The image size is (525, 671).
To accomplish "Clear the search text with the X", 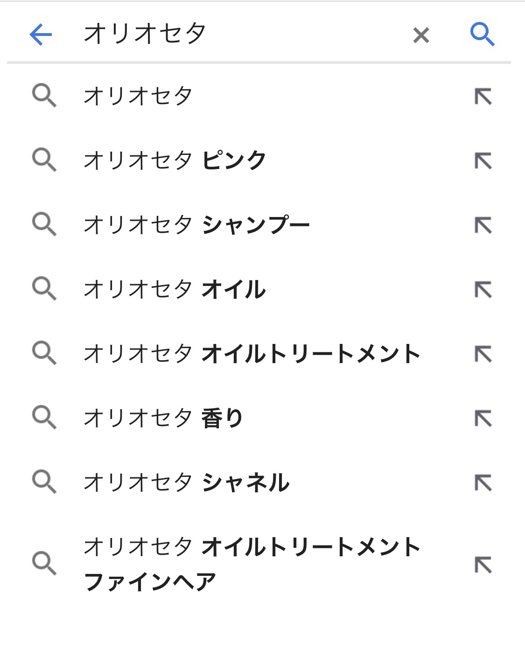I will tap(421, 35).
